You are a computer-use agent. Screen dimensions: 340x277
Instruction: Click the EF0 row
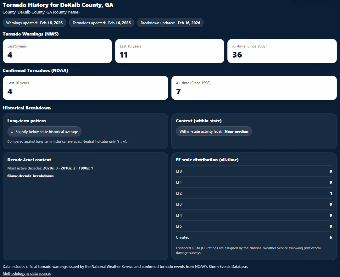coord(254,171)
